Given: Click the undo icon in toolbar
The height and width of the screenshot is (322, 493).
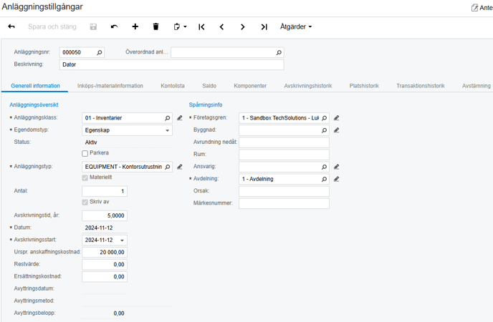Looking at the screenshot, I should coord(114,27).
